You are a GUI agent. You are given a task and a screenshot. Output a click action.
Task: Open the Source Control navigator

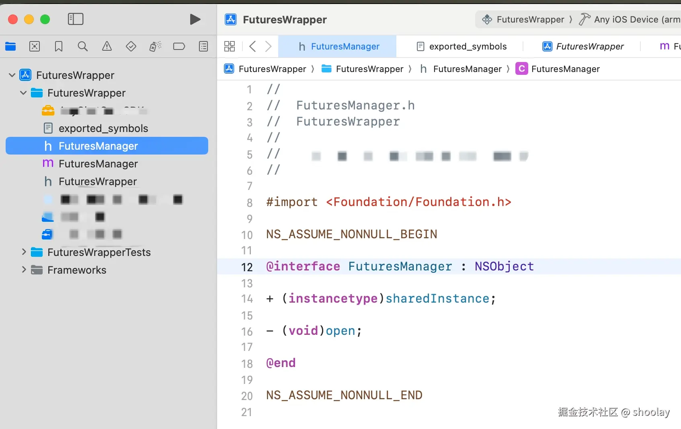coord(35,46)
